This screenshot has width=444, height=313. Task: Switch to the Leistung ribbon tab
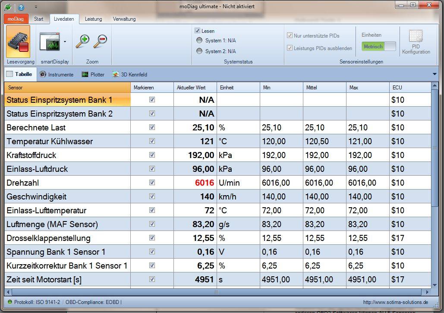[93, 19]
